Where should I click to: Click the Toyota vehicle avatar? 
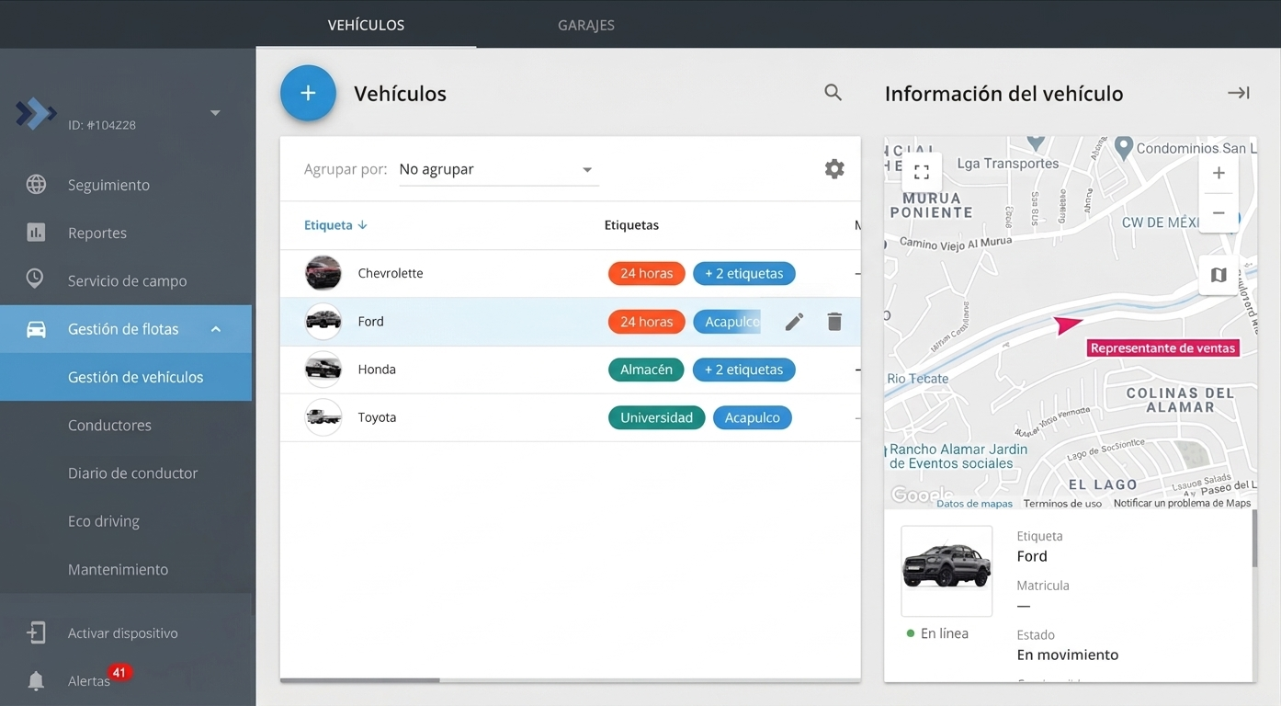tap(323, 417)
